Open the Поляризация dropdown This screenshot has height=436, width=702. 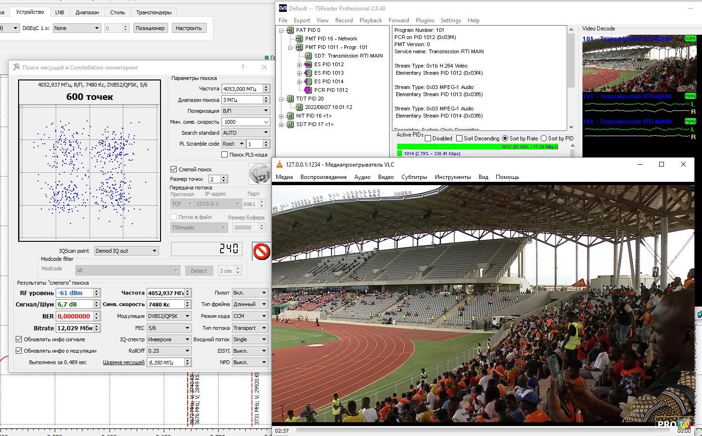[x=246, y=111]
